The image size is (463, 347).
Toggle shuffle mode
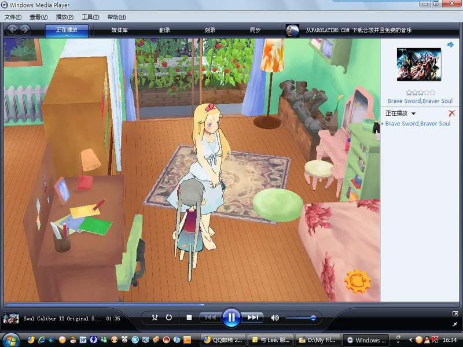[x=155, y=318]
